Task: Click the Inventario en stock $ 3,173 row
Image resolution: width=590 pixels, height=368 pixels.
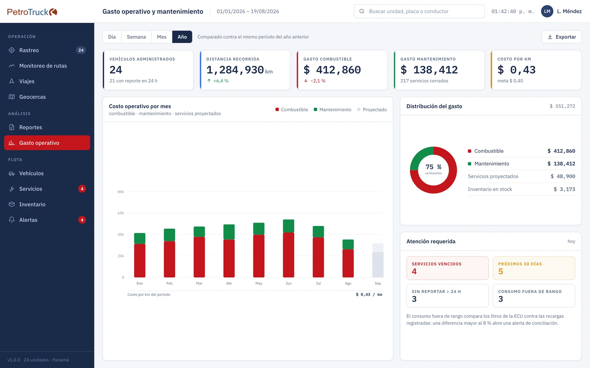Action: tap(521, 189)
